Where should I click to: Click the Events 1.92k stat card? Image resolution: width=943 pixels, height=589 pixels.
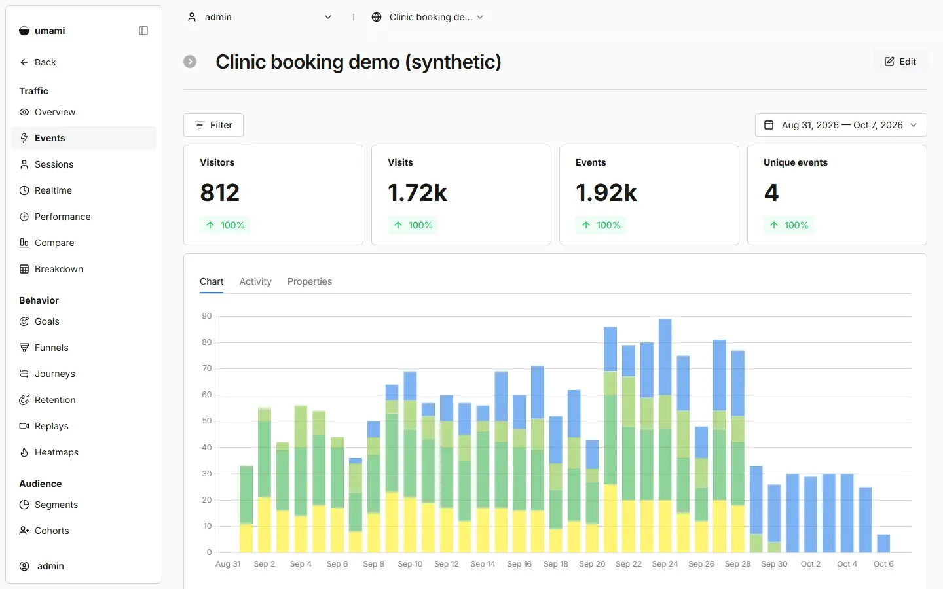(x=649, y=195)
